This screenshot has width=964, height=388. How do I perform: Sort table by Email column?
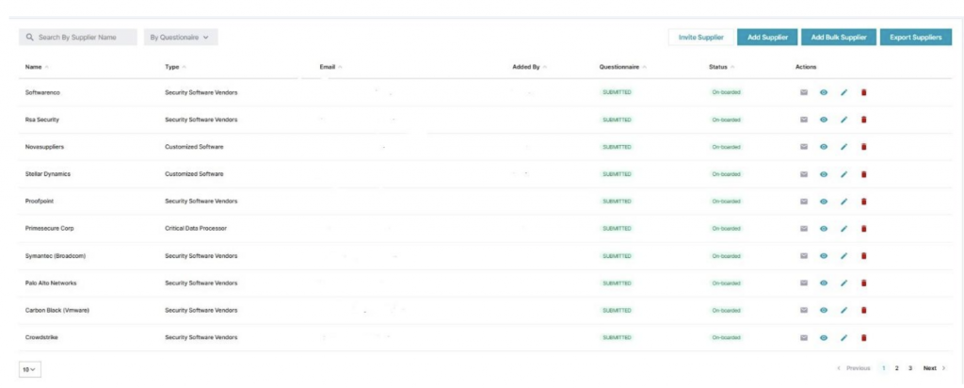point(330,67)
